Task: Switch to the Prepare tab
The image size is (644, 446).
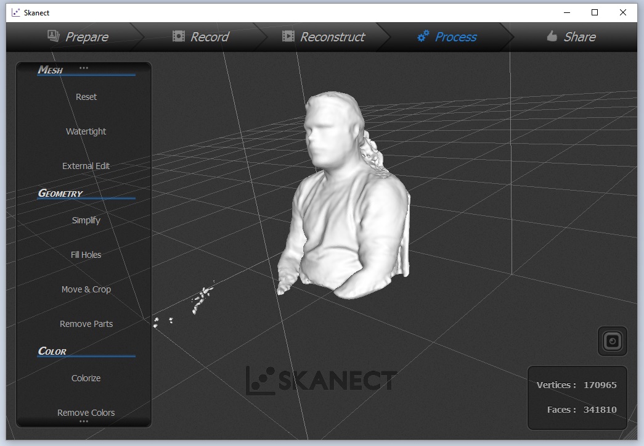Action: click(x=86, y=36)
